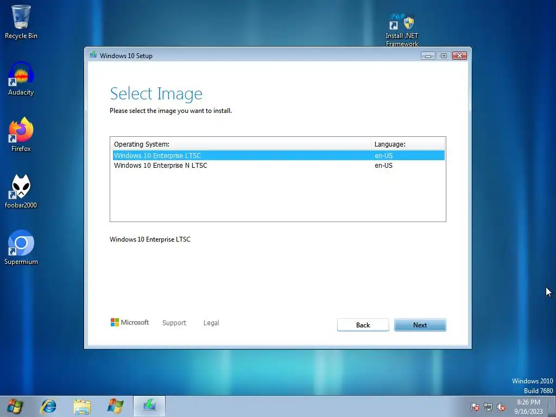
Task: Open Install .NET Framework shortcut
Action: pyautogui.click(x=402, y=30)
